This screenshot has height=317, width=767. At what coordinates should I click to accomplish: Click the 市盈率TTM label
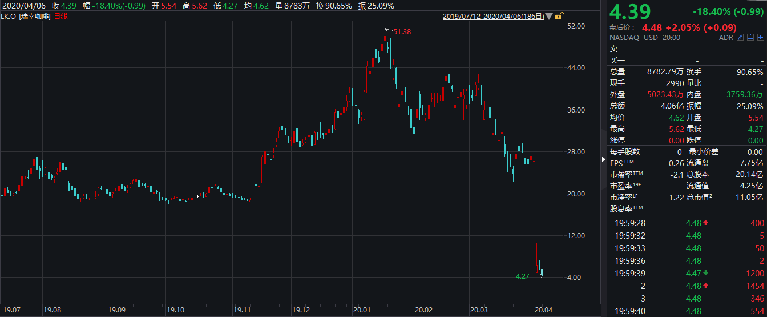pos(625,174)
